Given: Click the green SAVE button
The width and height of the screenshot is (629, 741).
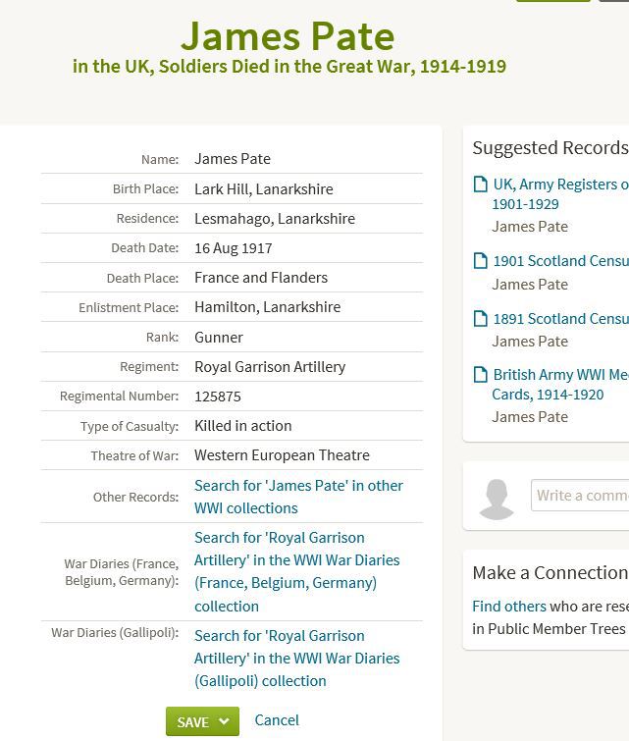Looking at the screenshot, I should pyautogui.click(x=192, y=721).
